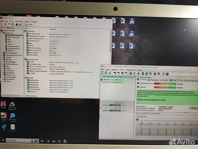
Task: Open the Диск menu in Hard Disk Sentinel
Action: click(108, 70)
